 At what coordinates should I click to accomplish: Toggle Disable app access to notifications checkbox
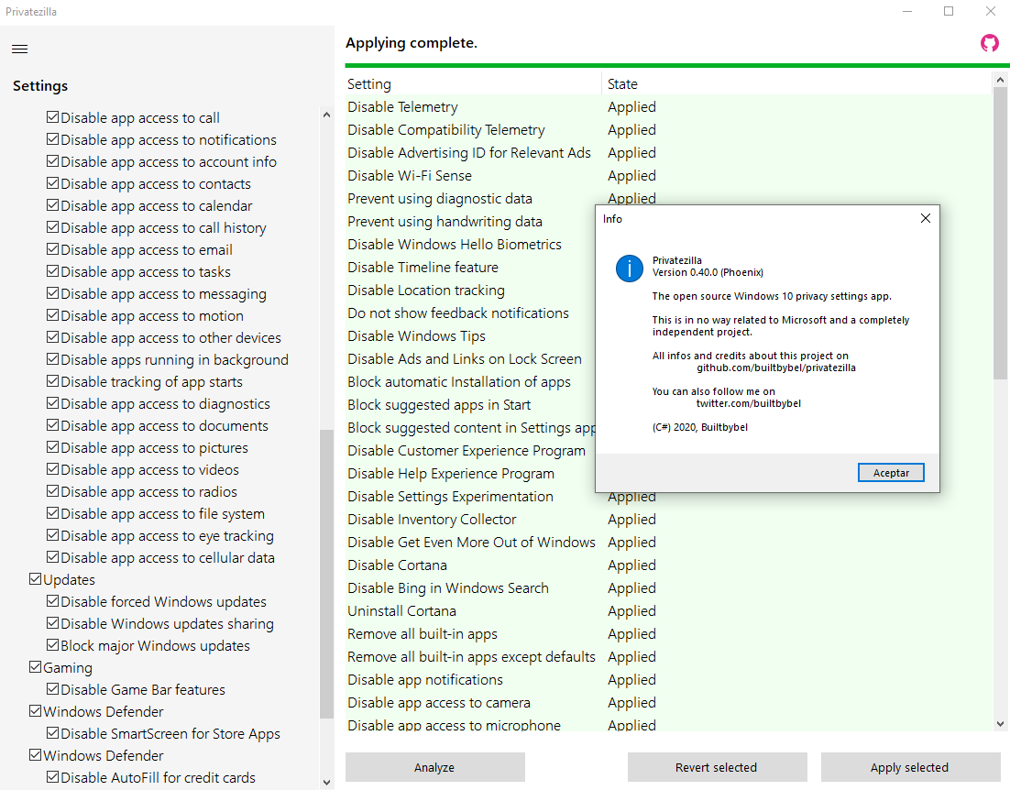pos(53,139)
